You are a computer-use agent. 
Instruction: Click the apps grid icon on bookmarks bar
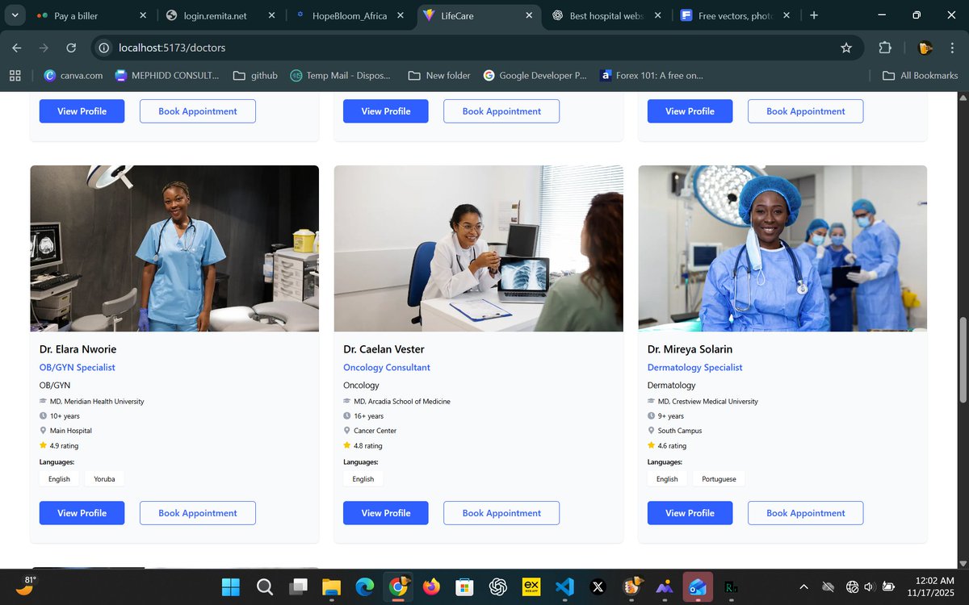15,75
